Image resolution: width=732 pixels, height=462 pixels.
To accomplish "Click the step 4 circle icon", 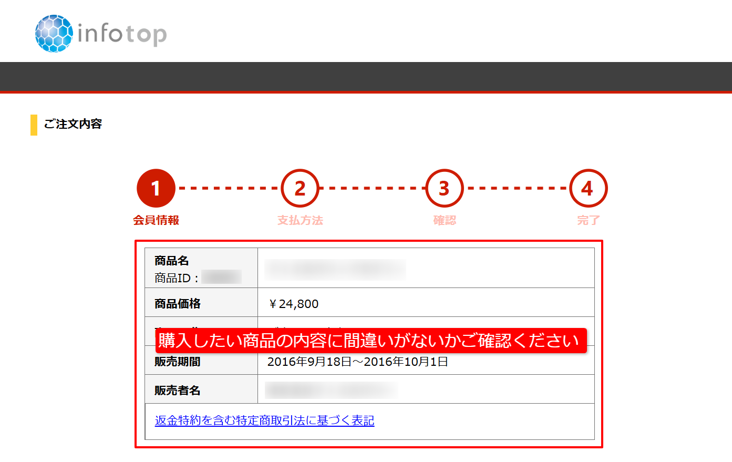I will click(588, 188).
